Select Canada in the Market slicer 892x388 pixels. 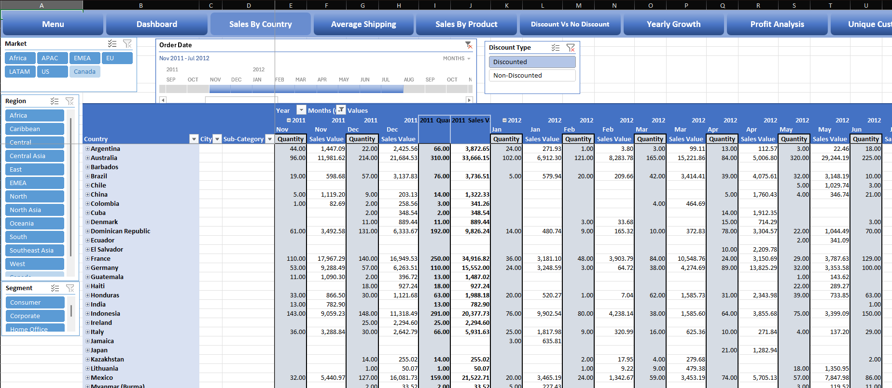84,71
